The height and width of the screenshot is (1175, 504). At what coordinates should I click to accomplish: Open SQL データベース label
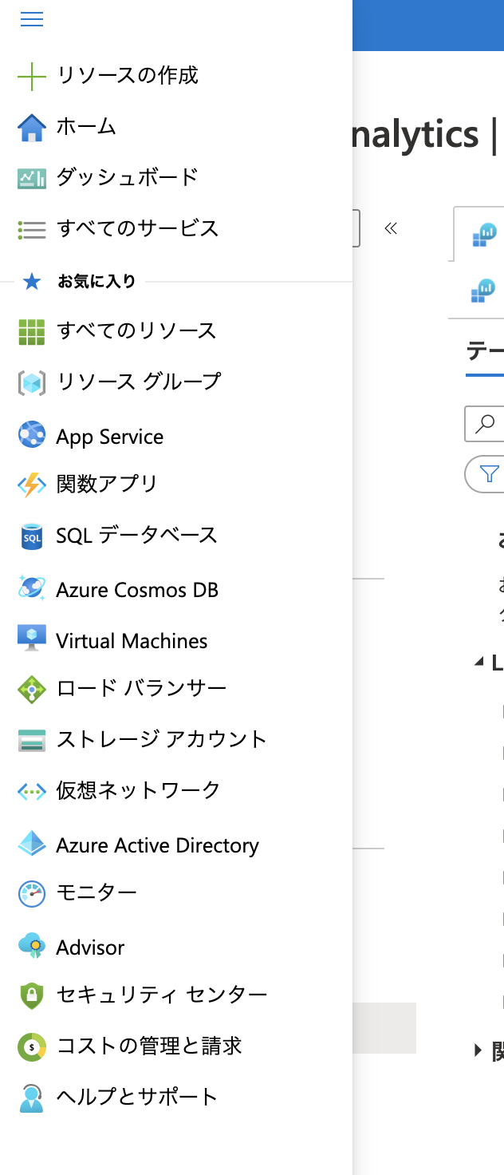point(137,536)
